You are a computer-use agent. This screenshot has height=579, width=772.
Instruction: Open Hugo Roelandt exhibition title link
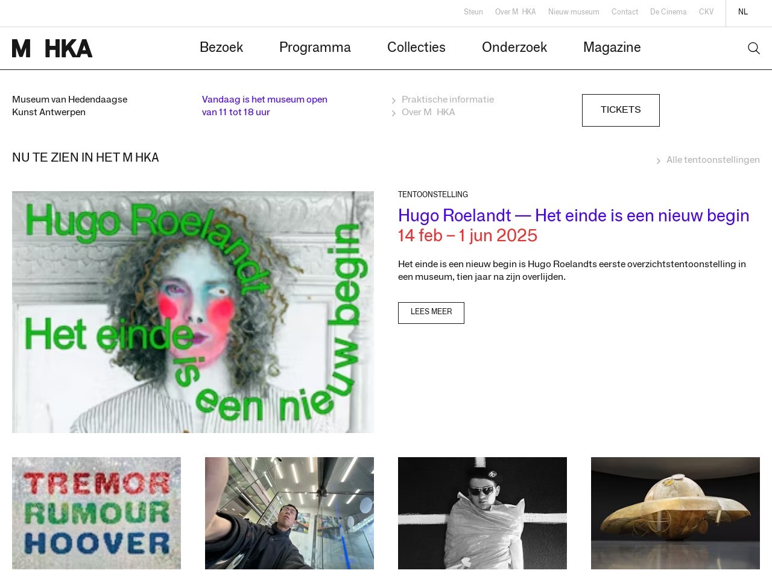pos(574,216)
